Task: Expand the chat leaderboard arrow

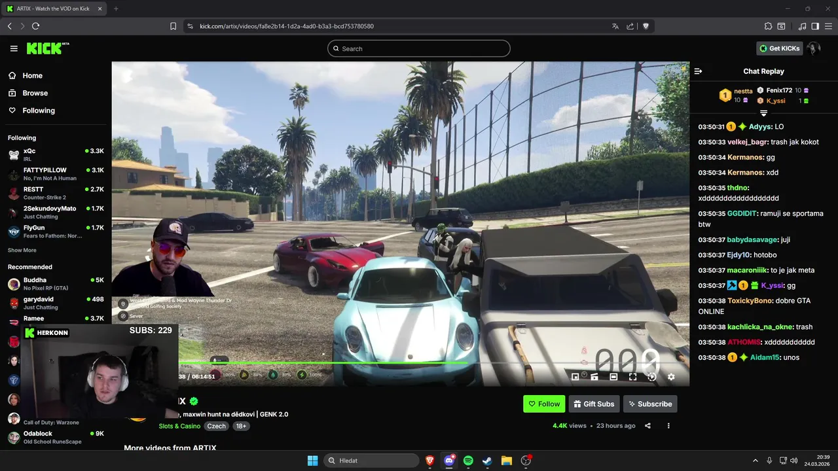Action: click(x=763, y=113)
